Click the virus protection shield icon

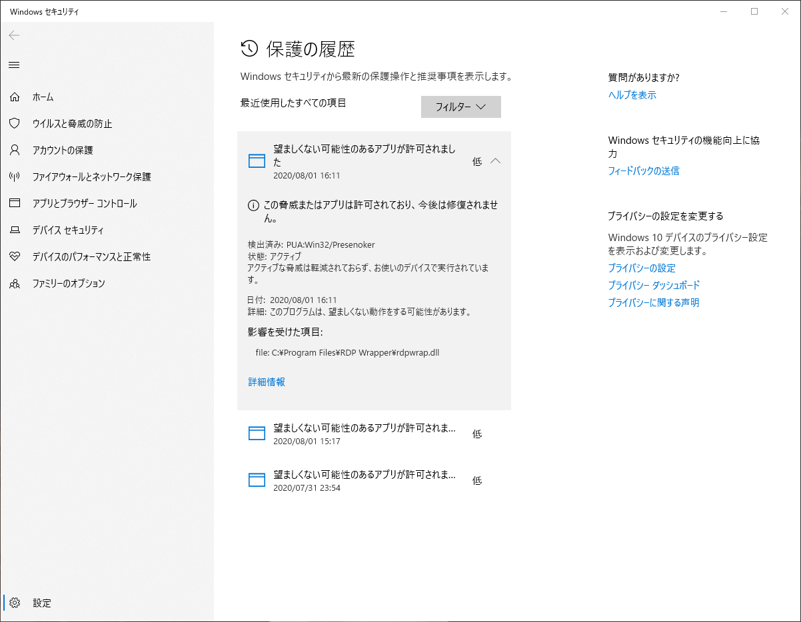14,123
